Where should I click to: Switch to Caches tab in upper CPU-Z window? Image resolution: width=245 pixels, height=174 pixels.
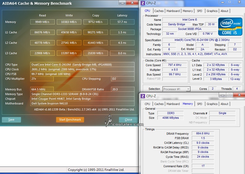[x=159, y=11]
